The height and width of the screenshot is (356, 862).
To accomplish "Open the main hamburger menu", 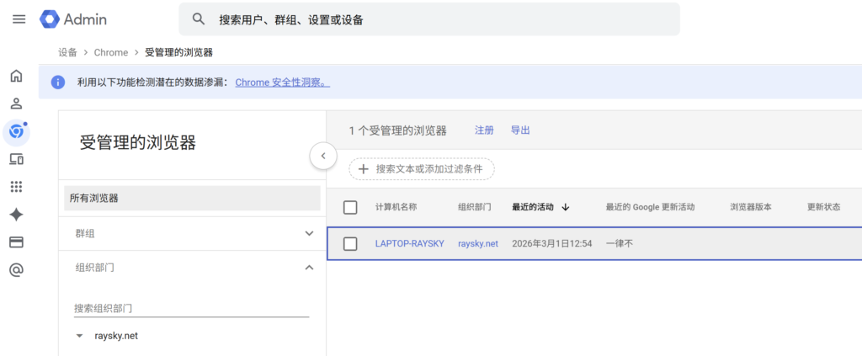I will pyautogui.click(x=19, y=19).
